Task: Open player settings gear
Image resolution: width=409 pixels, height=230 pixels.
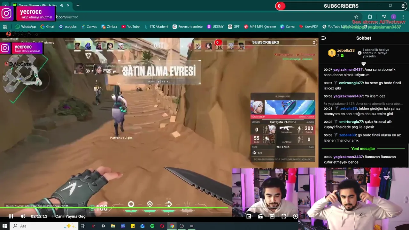Action: point(295,216)
